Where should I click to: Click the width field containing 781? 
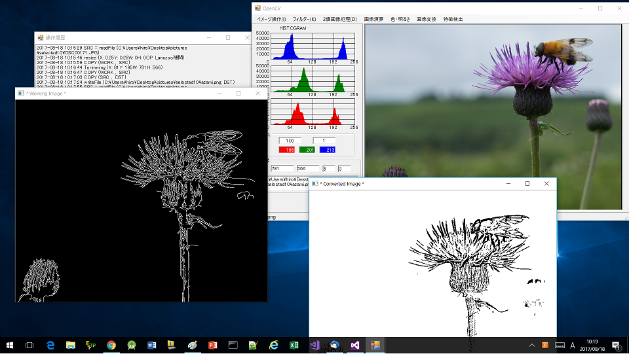point(282,169)
